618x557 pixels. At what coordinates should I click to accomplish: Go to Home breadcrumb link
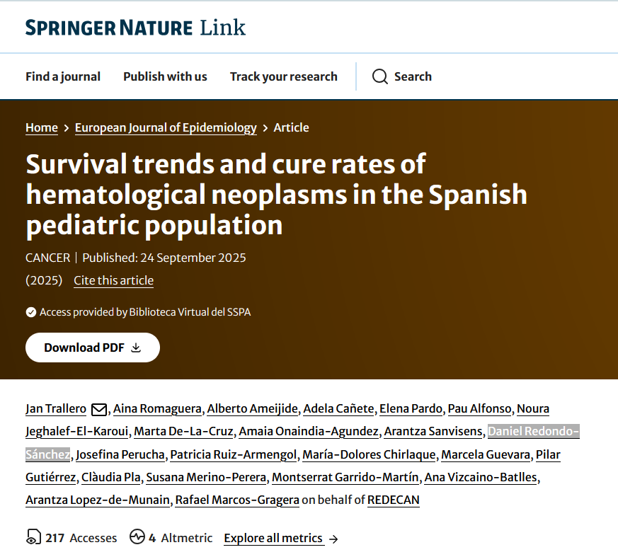pyautogui.click(x=42, y=127)
